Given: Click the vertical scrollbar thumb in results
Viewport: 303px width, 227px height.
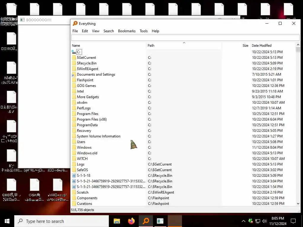Looking at the screenshot, I should pyautogui.click(x=298, y=50).
